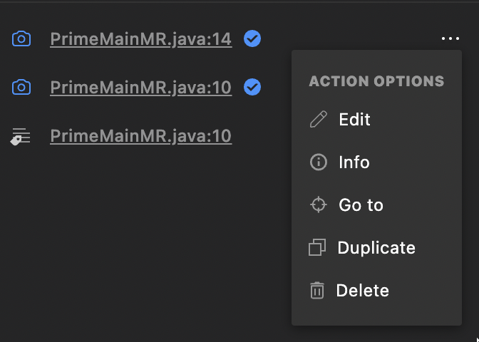The image size is (479, 342).
Task: Open PrimeMainMR.java:10 link in the log tag row
Action: 140,136
